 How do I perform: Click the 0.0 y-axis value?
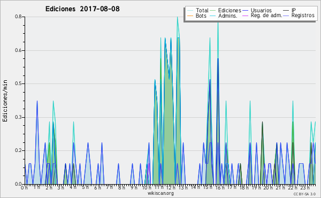click(18, 184)
